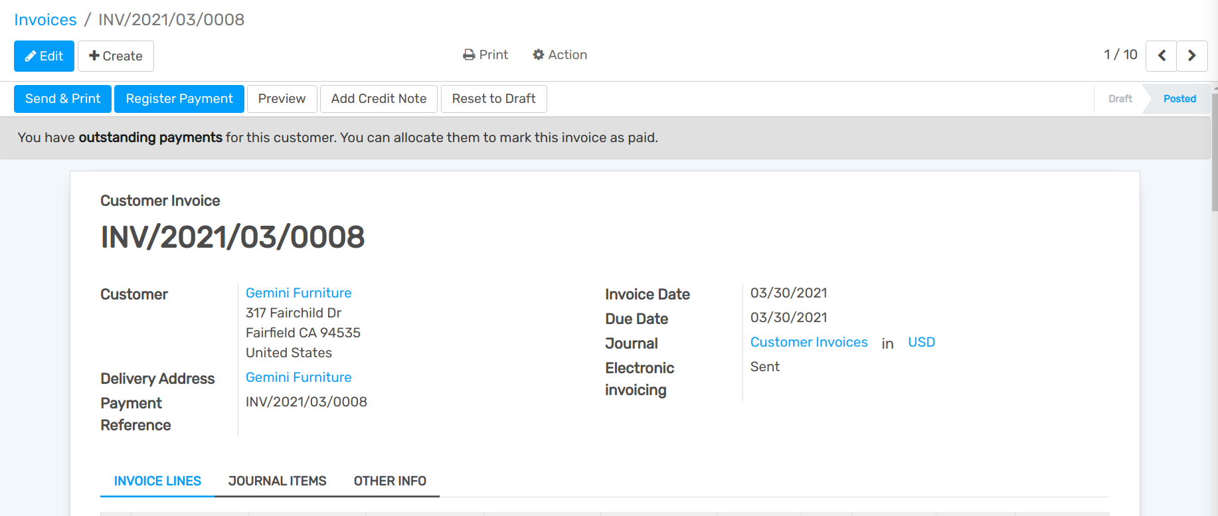The image size is (1218, 516).
Task: Preview the invoice
Action: [282, 99]
